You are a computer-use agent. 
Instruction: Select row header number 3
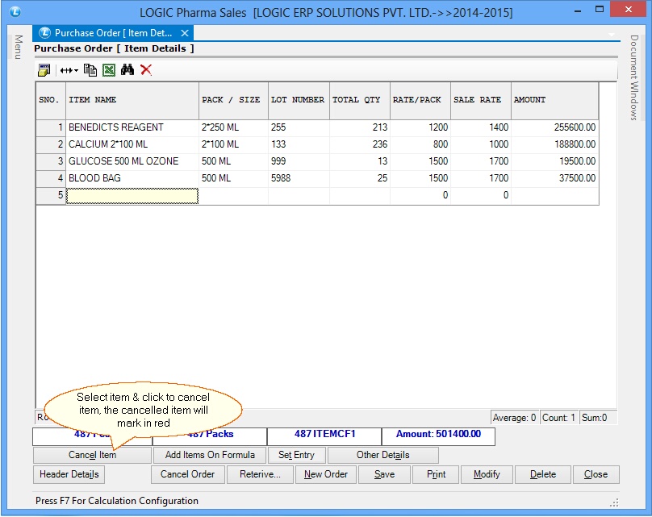[x=51, y=161]
